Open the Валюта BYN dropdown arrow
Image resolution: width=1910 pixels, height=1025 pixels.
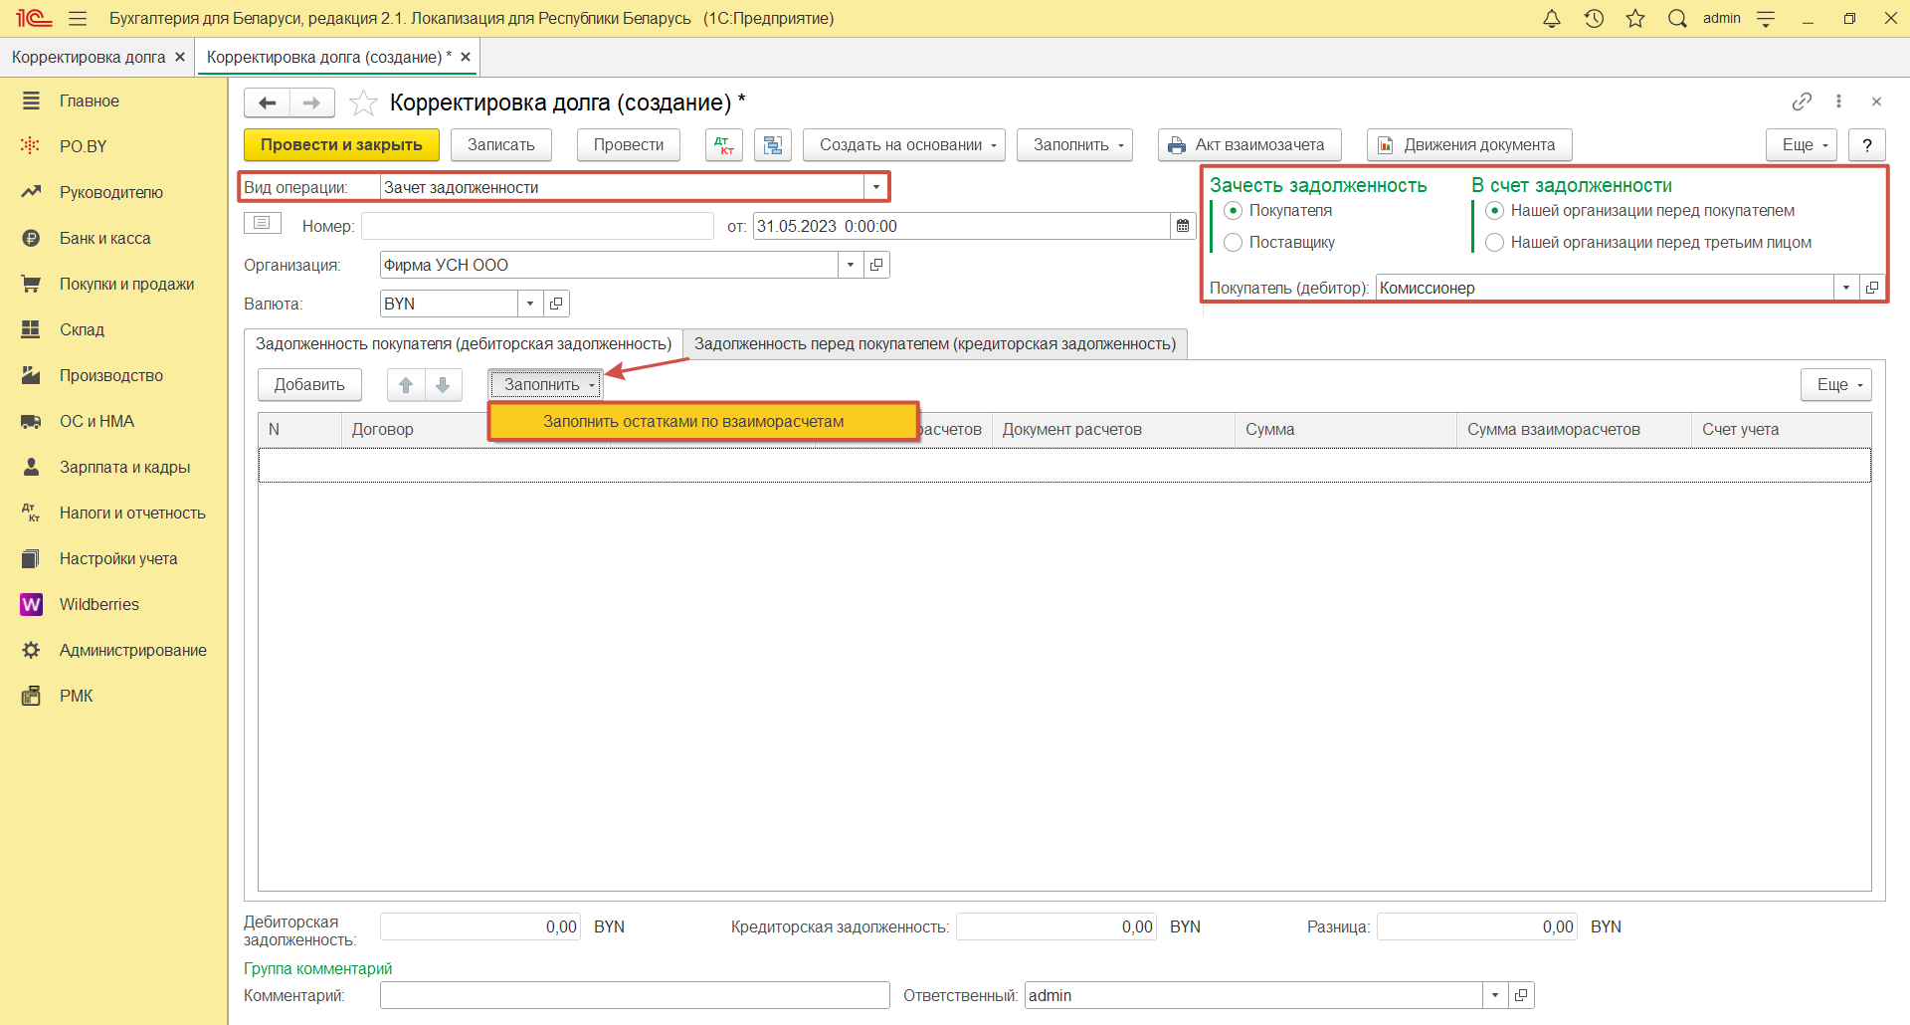click(x=530, y=304)
